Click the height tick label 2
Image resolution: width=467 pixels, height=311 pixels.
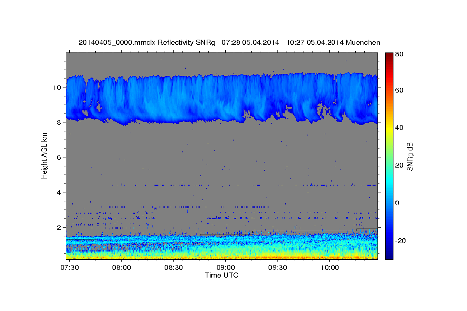[x=59, y=227]
